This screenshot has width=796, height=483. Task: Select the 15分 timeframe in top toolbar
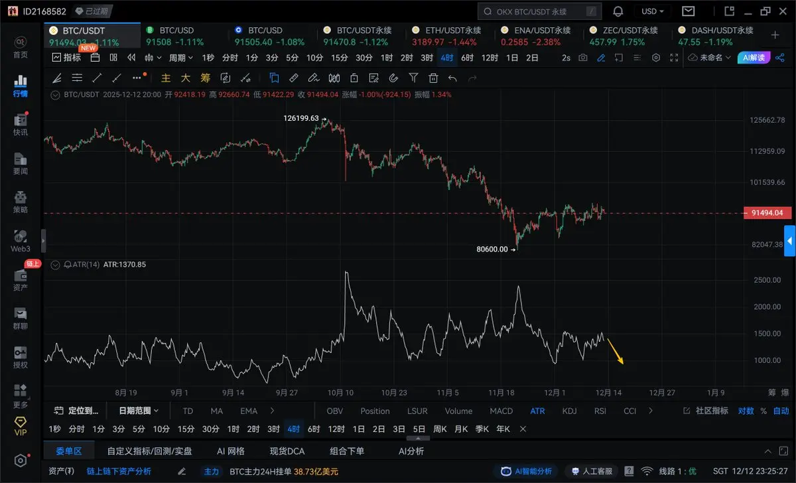pyautogui.click(x=340, y=58)
